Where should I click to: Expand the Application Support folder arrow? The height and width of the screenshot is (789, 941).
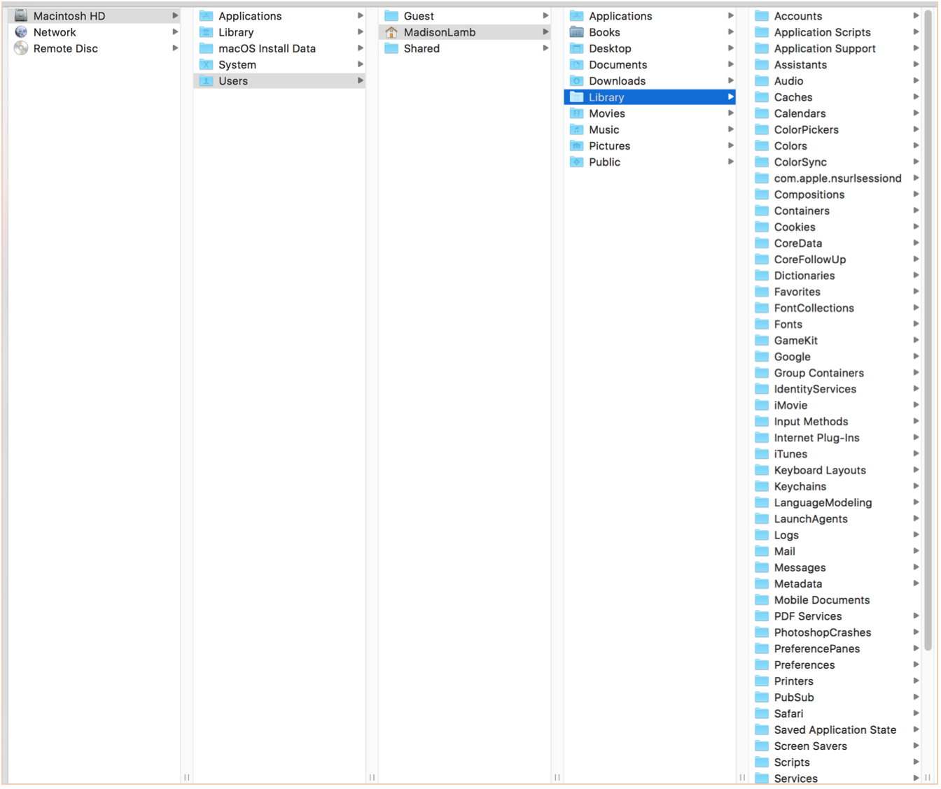click(x=916, y=48)
